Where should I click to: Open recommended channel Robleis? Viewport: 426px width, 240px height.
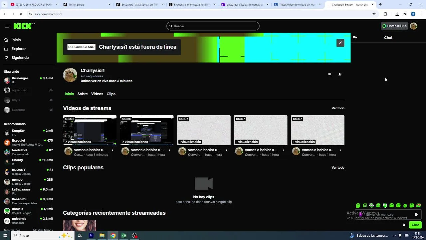(28, 211)
